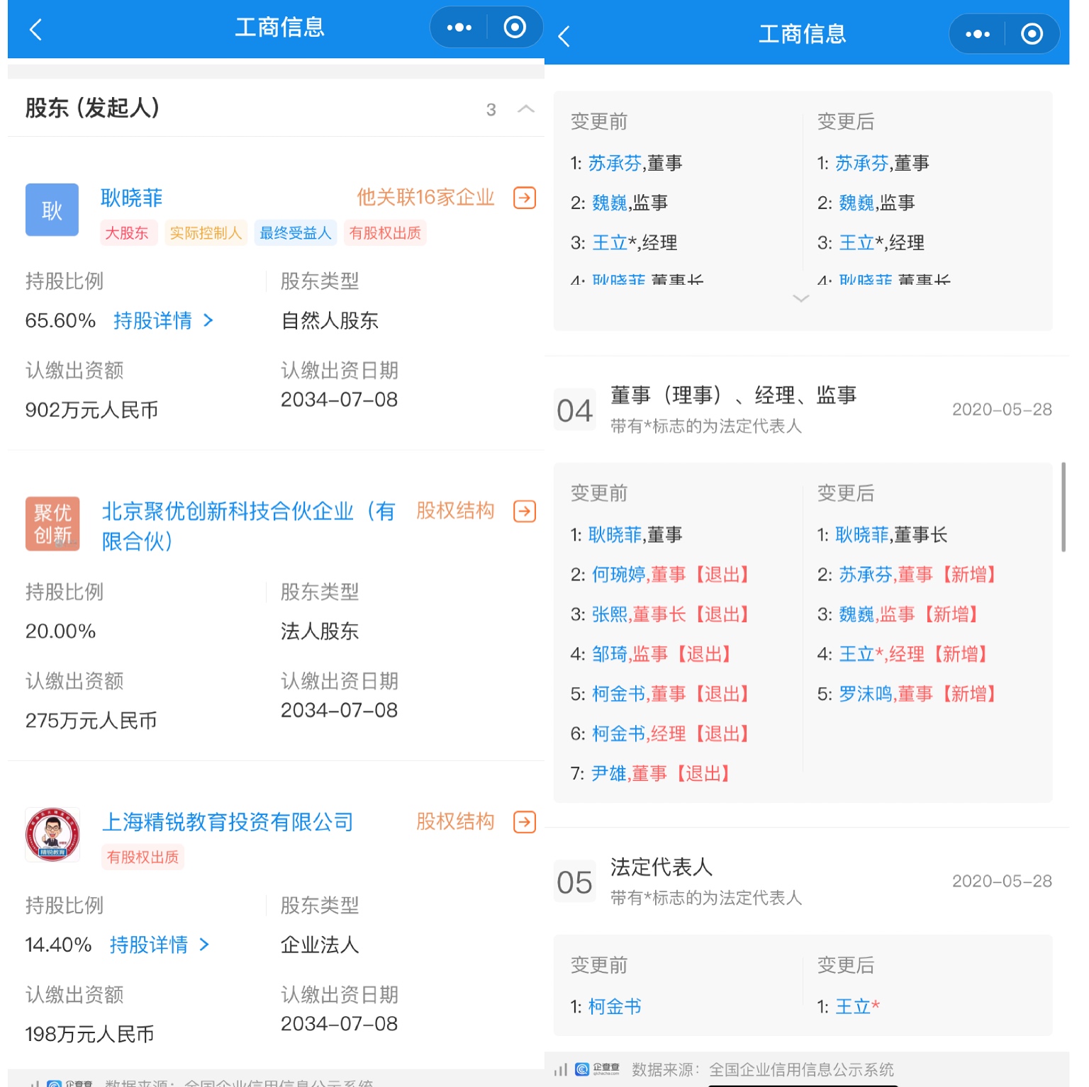Go back using right panel back arrow
The image size is (1089, 1087).
pos(564,36)
